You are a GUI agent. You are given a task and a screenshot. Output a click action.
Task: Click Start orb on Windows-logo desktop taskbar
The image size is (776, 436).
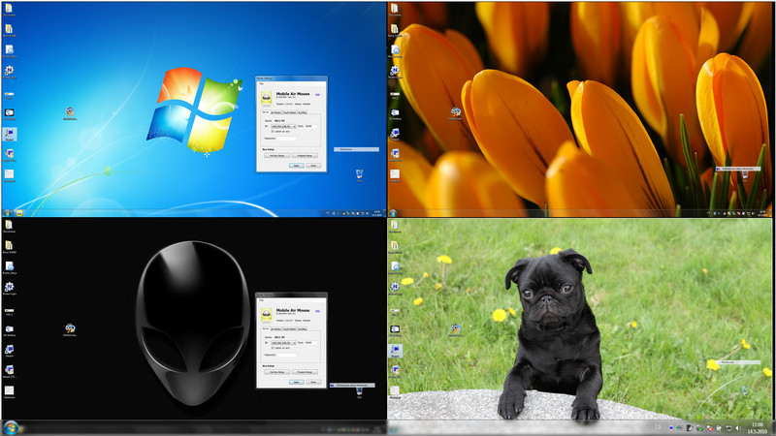(7, 213)
